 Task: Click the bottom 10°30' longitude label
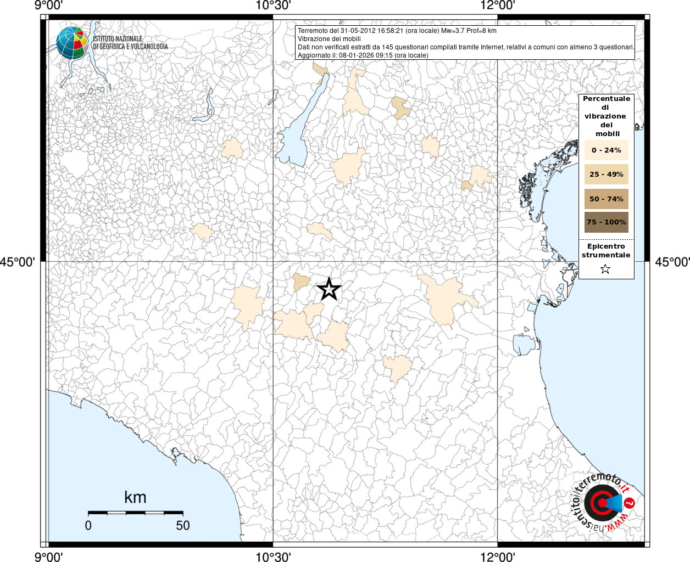[273, 557]
